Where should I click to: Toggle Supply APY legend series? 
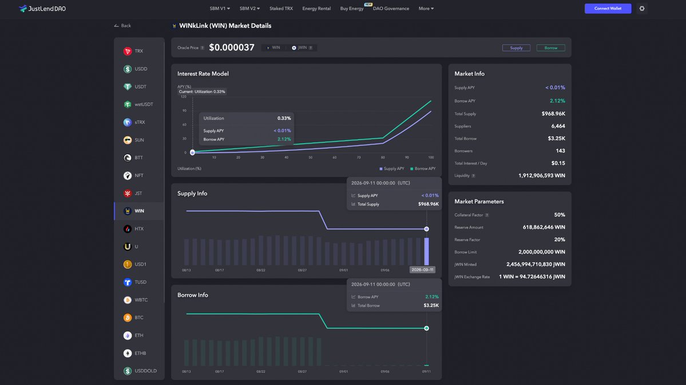point(391,169)
